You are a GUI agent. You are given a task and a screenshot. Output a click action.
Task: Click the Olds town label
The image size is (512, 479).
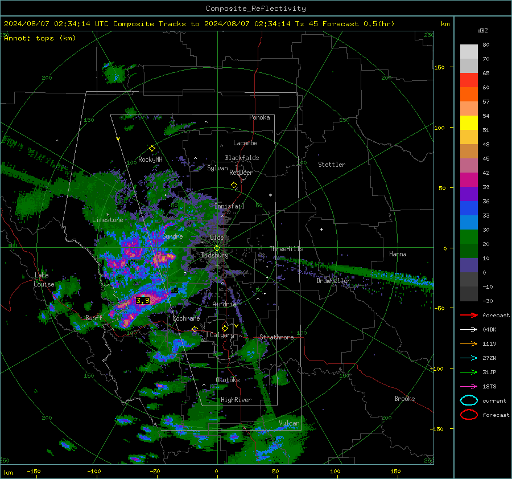tap(217, 238)
